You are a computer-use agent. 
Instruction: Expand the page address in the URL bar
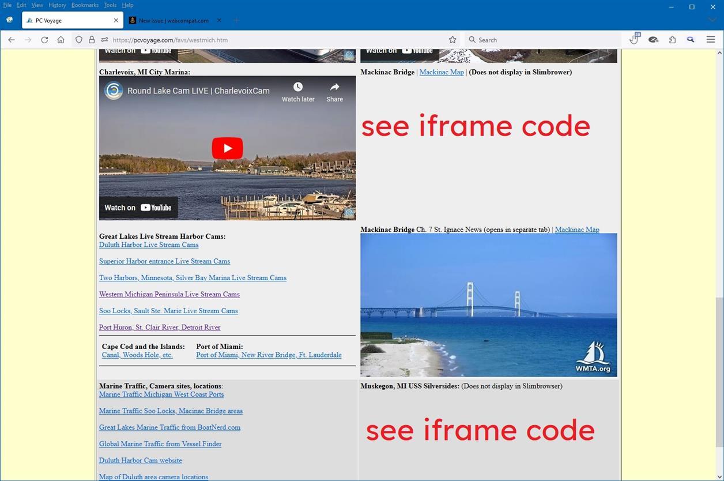105,39
